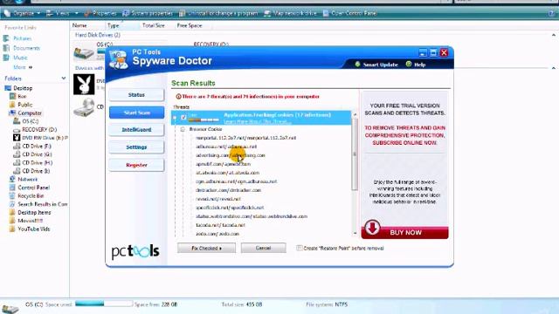Expand More favorite links
This screenshot has width=559, height=314.
[x=23, y=67]
